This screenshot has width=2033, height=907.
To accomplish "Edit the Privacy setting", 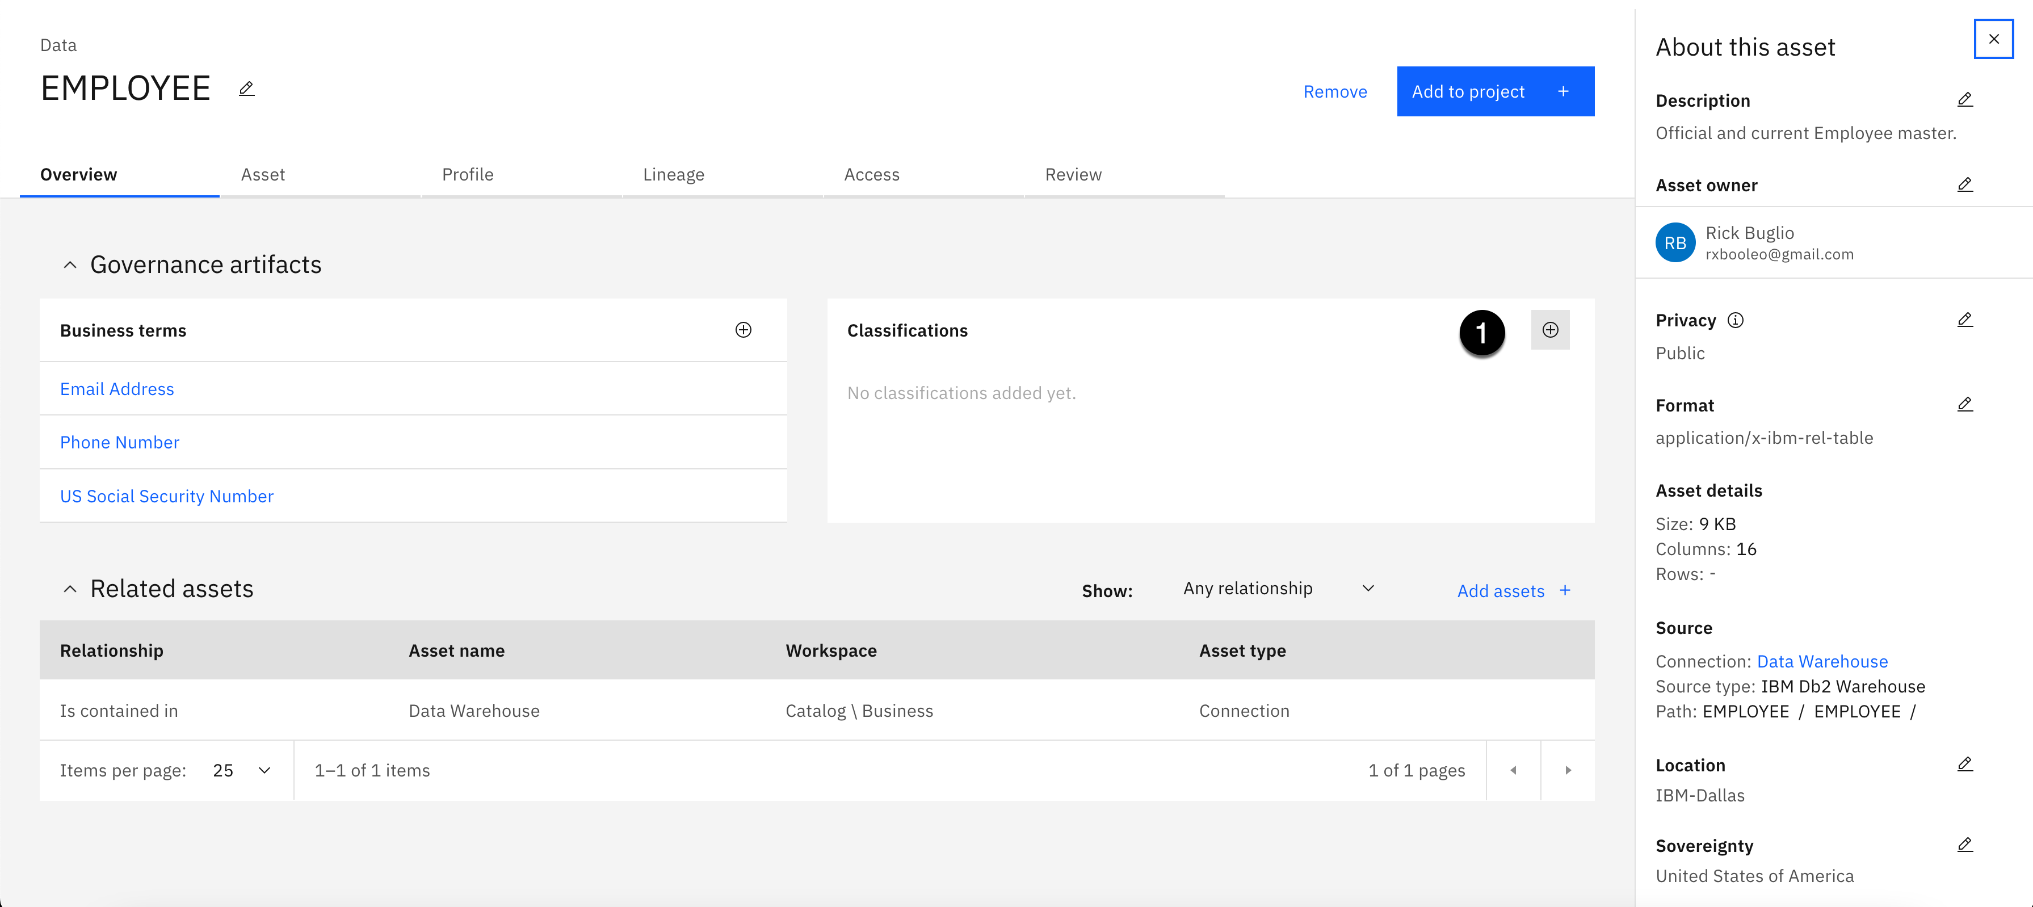I will (1964, 320).
